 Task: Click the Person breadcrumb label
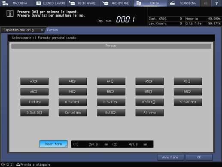tap(52, 30)
